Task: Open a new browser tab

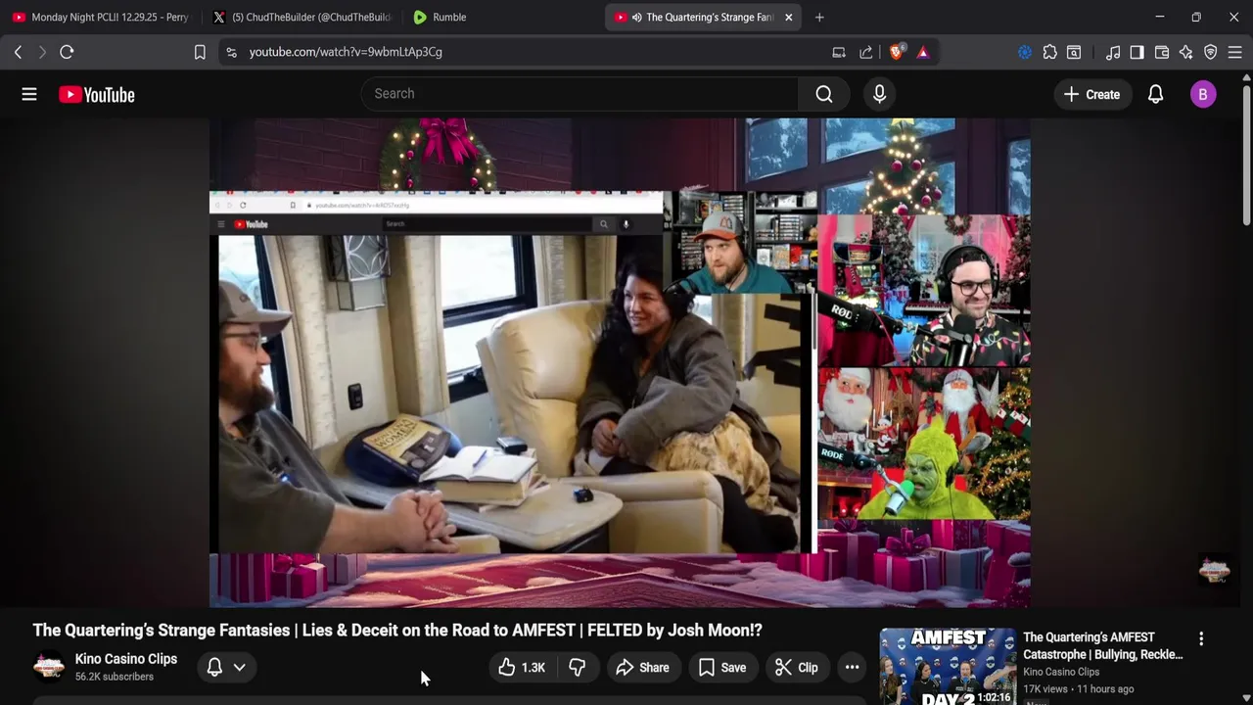Action: [819, 17]
